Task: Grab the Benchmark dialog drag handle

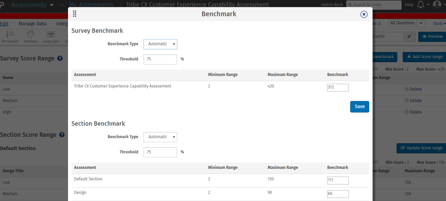Action: pos(74,14)
